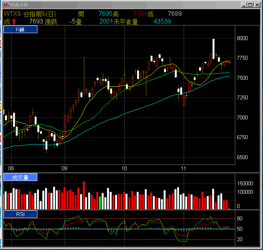Click the opening price value 7695
Image resolution: width=263 pixels, height=250 pixels.
(x=106, y=13)
